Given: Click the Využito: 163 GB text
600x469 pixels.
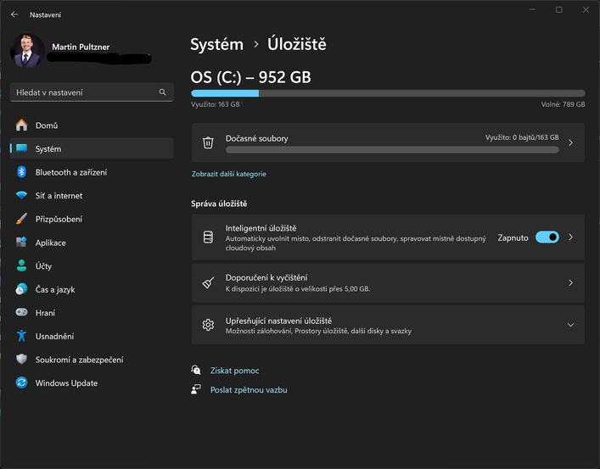Looking at the screenshot, I should [215, 104].
